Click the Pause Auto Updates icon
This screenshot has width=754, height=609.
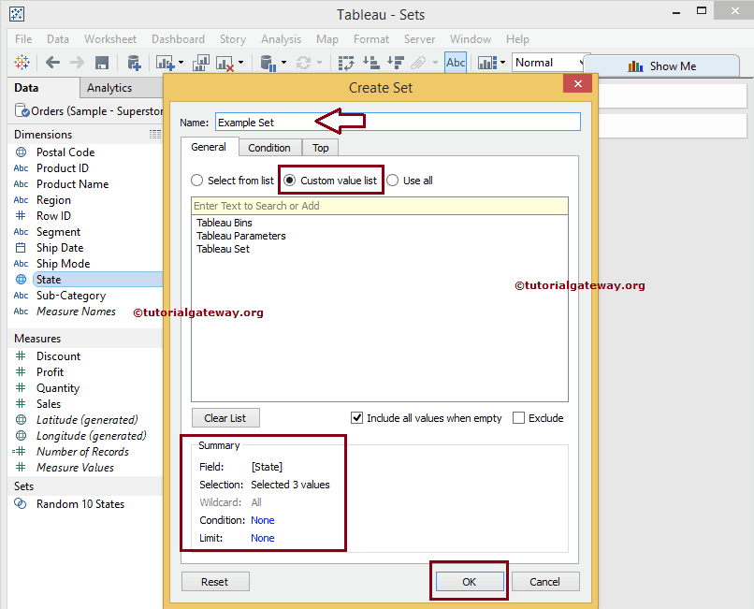click(x=268, y=63)
